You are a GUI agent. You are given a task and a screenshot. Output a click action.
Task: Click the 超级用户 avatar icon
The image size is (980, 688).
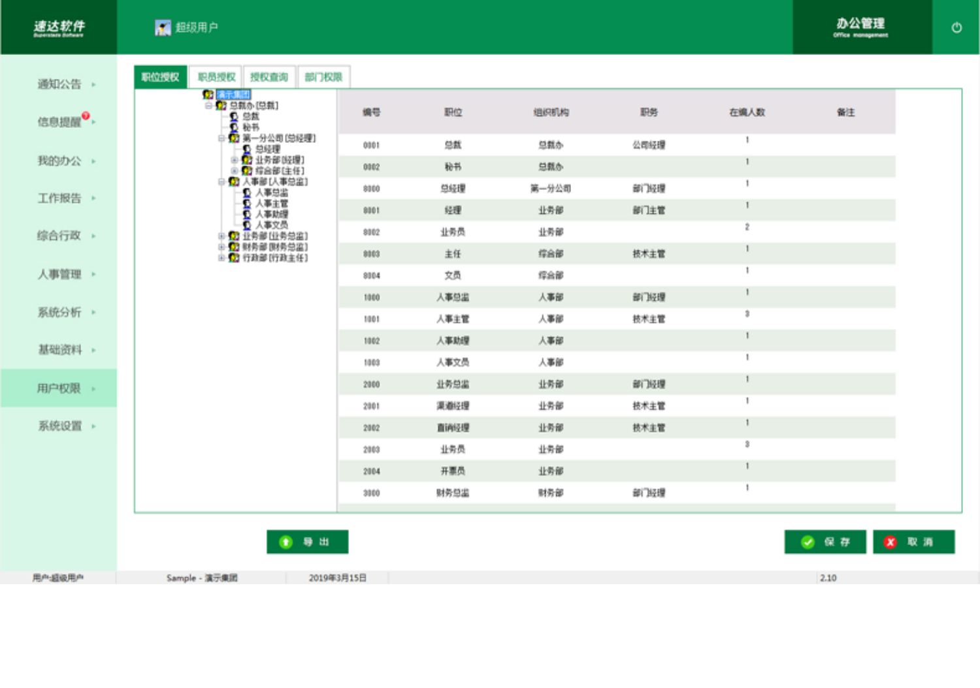(163, 27)
